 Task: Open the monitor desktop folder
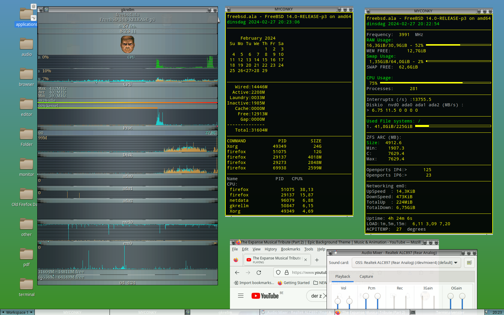[26, 167]
